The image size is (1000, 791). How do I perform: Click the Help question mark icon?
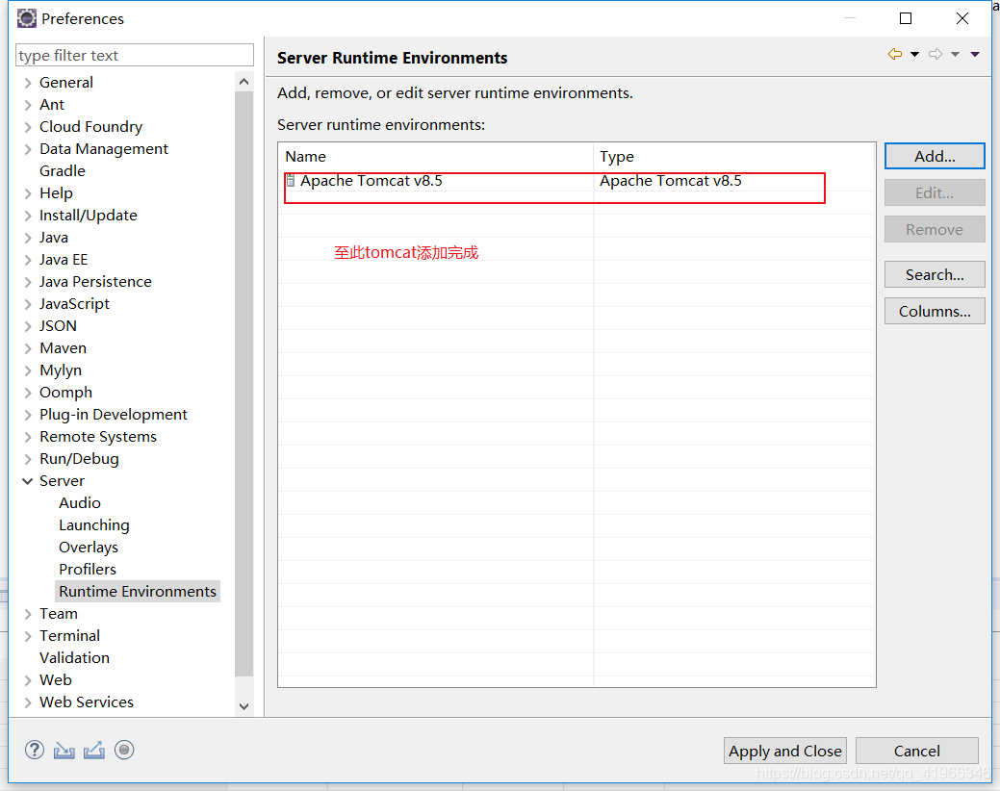(x=35, y=750)
